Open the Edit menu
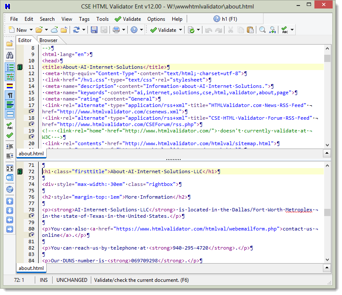The height and width of the screenshot is (295, 342). click(29, 19)
